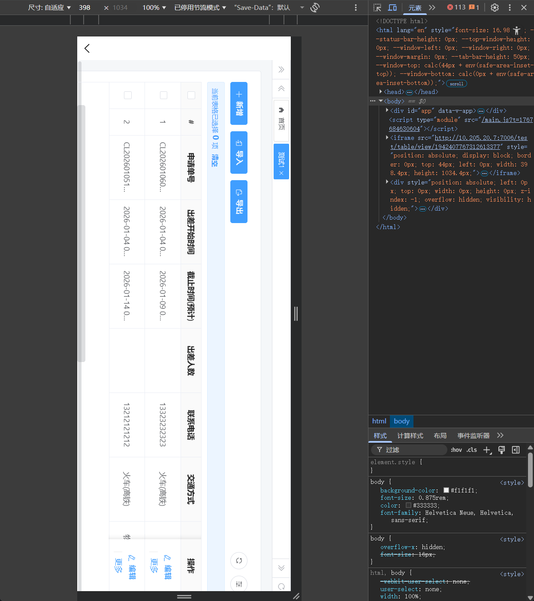Tick the checkbox for row 2

(128, 95)
